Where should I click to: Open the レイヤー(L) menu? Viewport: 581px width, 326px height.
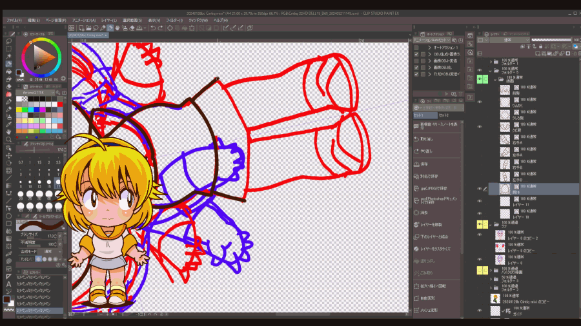click(x=109, y=21)
